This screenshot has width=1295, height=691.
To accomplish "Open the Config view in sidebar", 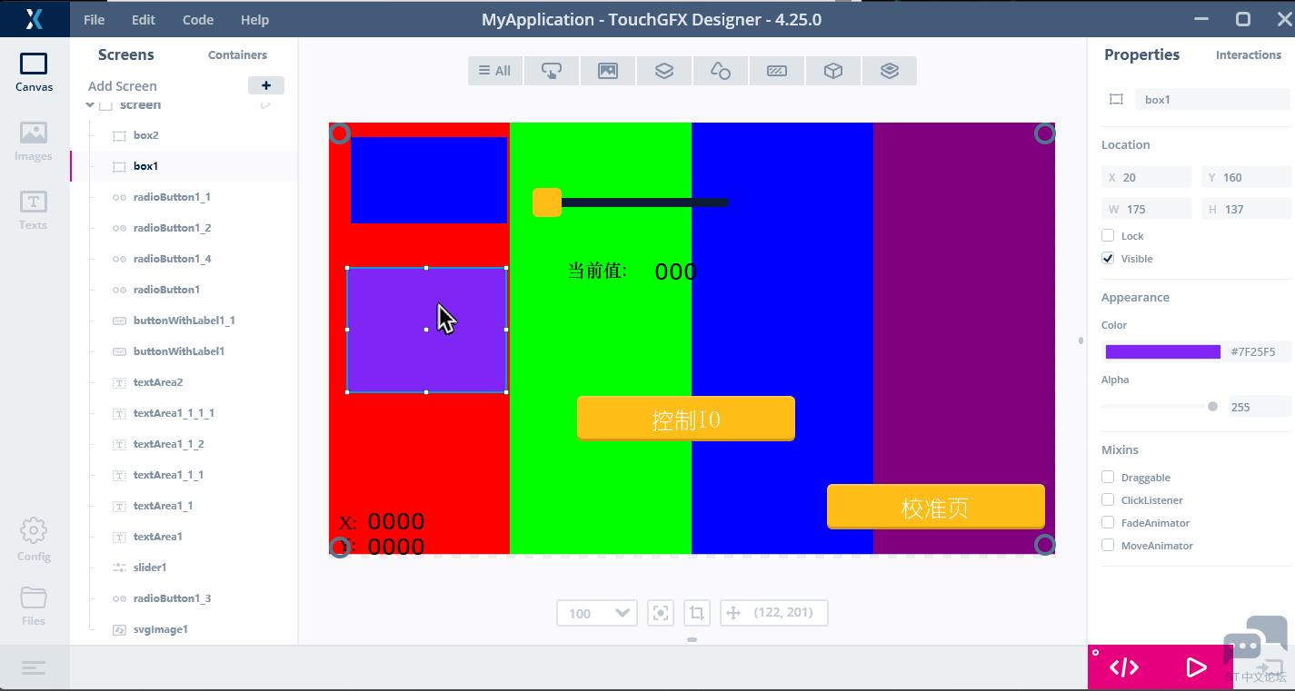I will pos(34,540).
